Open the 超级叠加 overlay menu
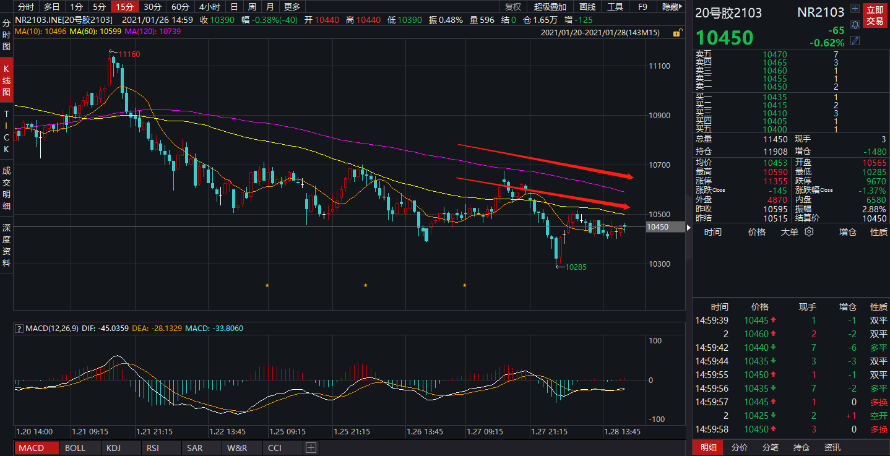This screenshot has width=890, height=456. [550, 7]
